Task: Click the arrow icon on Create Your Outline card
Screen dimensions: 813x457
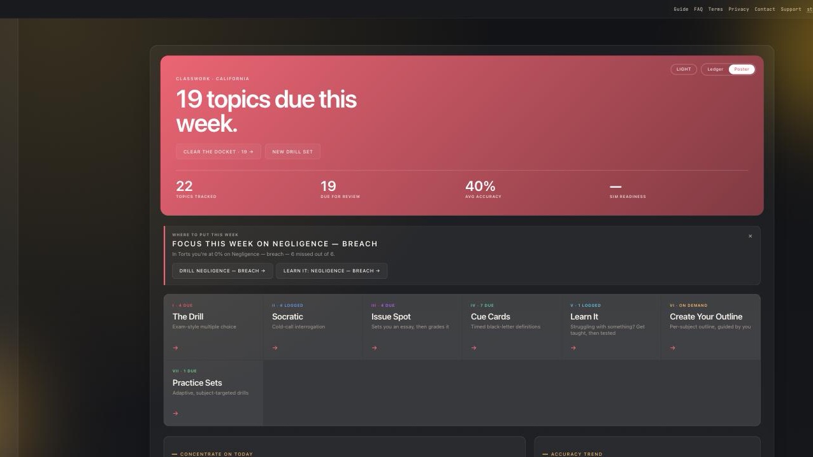Action: [x=673, y=348]
